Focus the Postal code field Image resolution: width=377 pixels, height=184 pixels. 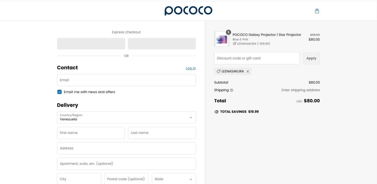(x=126, y=179)
